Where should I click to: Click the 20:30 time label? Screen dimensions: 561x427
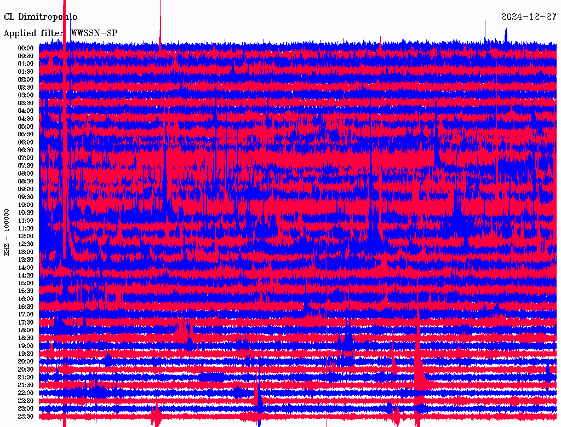pyautogui.click(x=26, y=370)
